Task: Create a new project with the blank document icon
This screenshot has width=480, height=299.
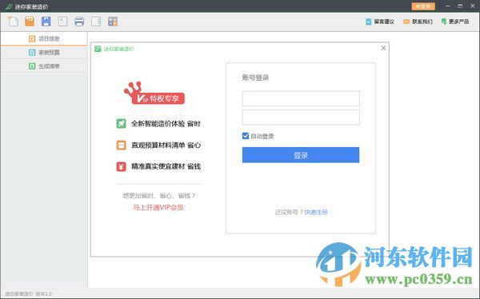Action: point(13,21)
